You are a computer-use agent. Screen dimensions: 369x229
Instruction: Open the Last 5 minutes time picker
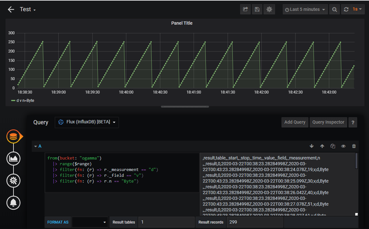pyautogui.click(x=305, y=9)
